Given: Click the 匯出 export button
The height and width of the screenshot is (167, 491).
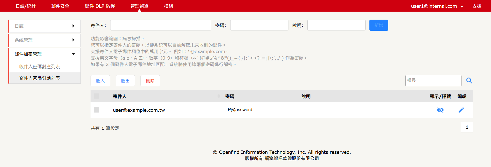Looking at the screenshot, I should pos(125,81).
